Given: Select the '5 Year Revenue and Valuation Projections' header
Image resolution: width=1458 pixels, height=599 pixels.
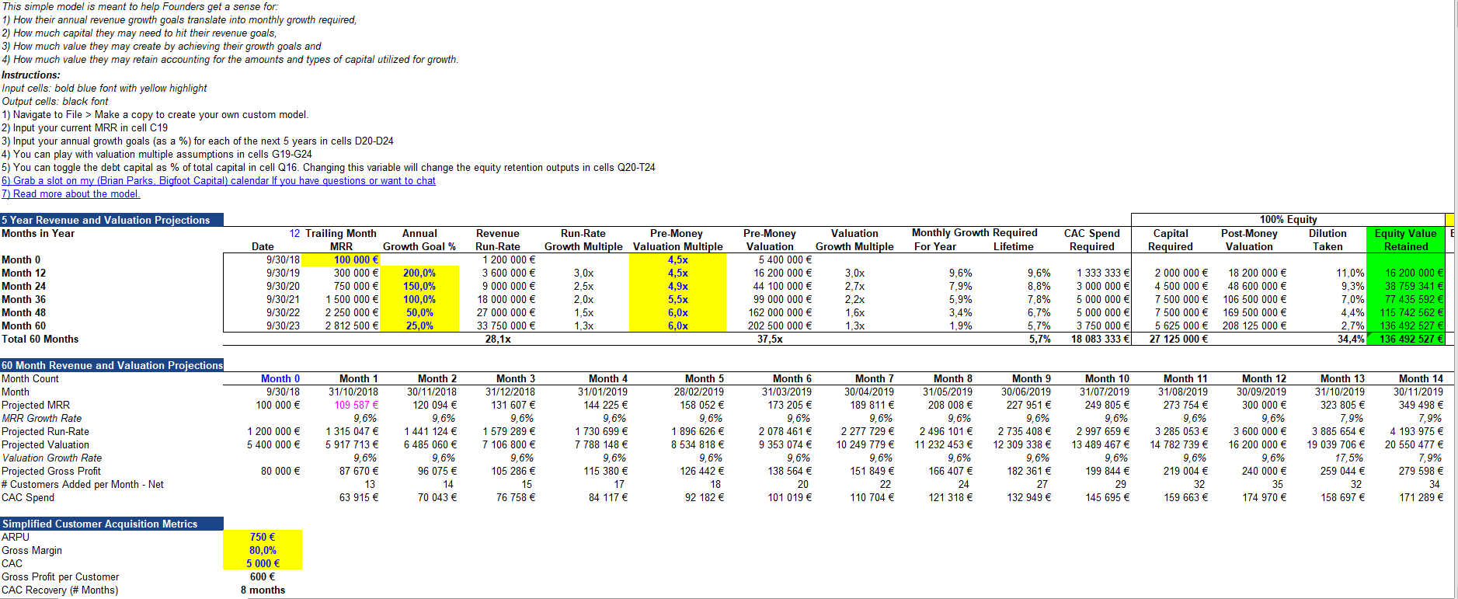Looking at the screenshot, I should 112,220.
